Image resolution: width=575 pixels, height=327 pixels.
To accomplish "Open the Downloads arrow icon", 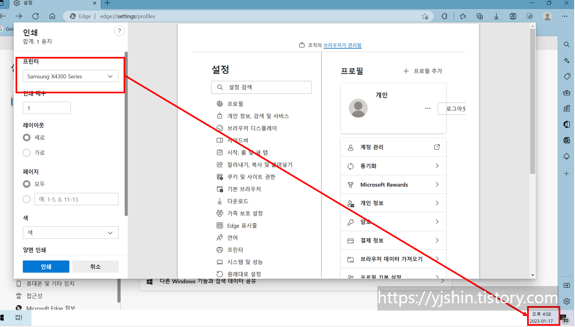I will click(496, 16).
